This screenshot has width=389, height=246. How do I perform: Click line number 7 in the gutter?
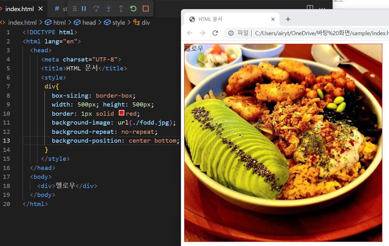coord(8,86)
